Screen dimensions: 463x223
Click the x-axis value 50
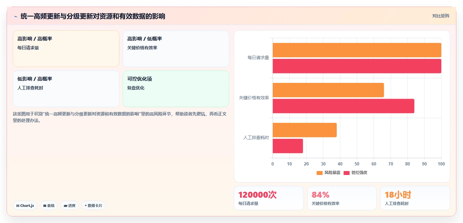click(357, 164)
